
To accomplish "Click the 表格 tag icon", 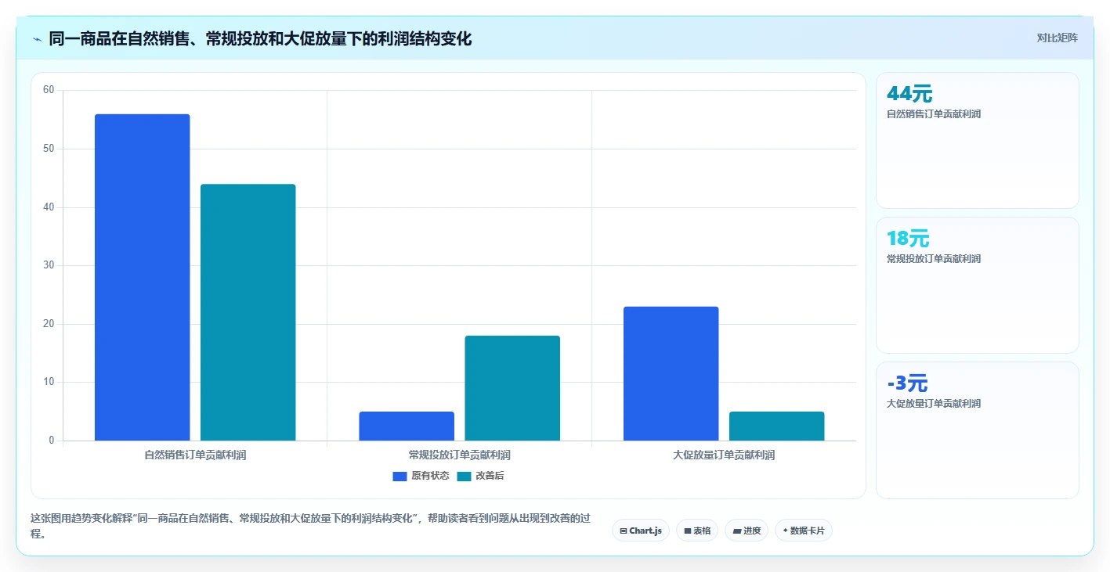I will click(x=688, y=531).
